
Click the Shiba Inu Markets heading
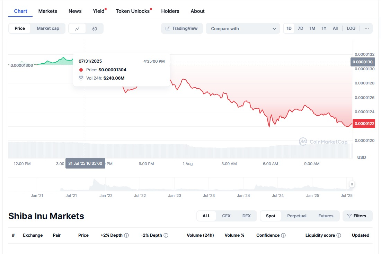46,216
